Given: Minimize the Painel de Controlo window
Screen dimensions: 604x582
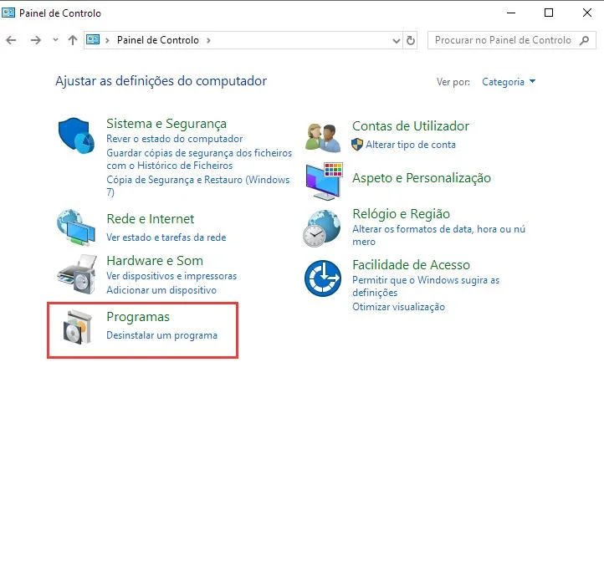Looking at the screenshot, I should (511, 13).
